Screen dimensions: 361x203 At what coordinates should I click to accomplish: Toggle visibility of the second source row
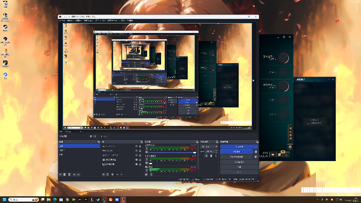point(136,151)
